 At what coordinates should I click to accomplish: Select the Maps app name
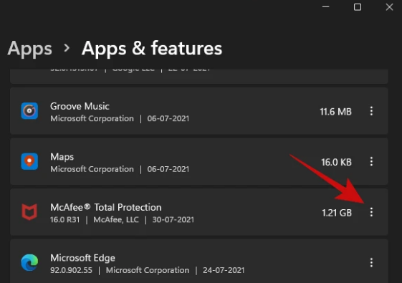point(62,157)
